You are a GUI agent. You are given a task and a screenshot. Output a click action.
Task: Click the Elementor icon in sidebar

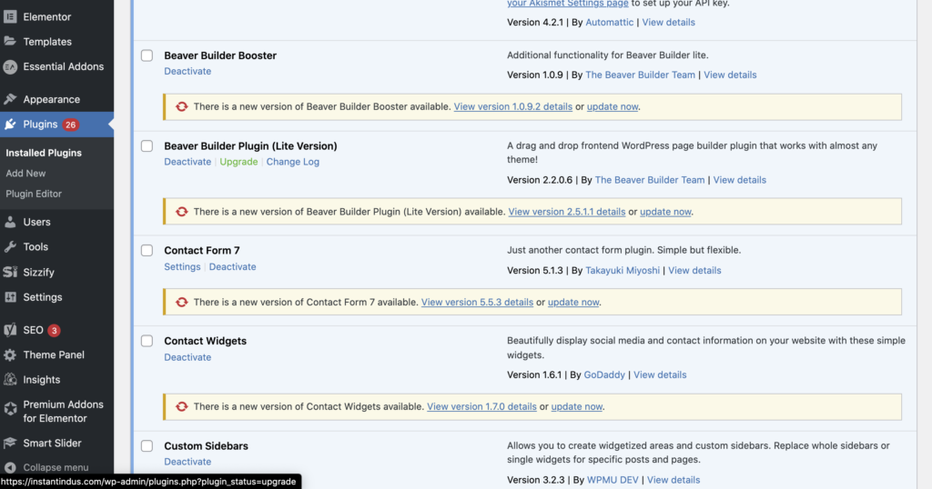click(10, 16)
